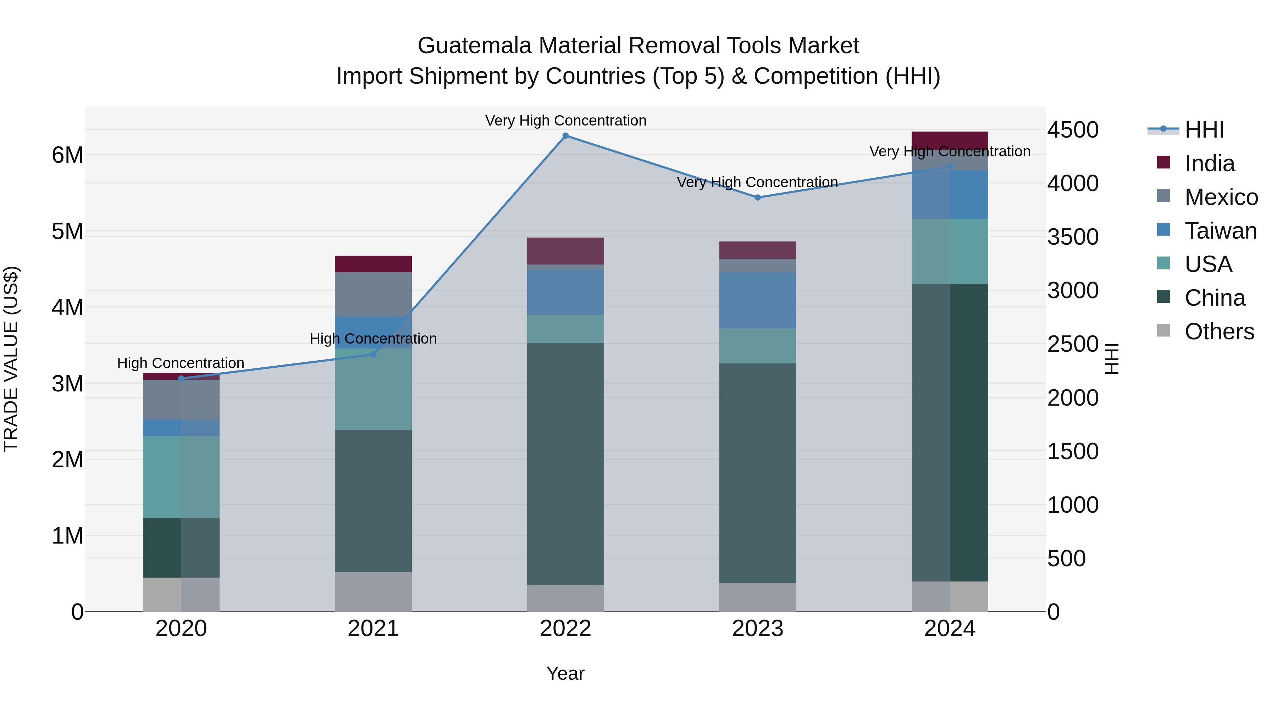Toggle the Others series legend label
The width and height of the screenshot is (1277, 718).
click(1219, 332)
